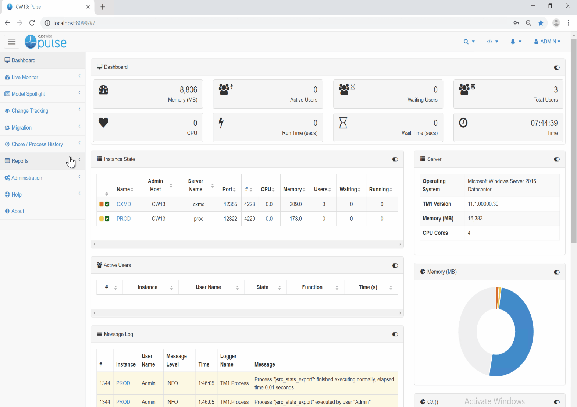Image resolution: width=577 pixels, height=407 pixels.
Task: Toggle the Message Log panel switch
Action: [395, 335]
